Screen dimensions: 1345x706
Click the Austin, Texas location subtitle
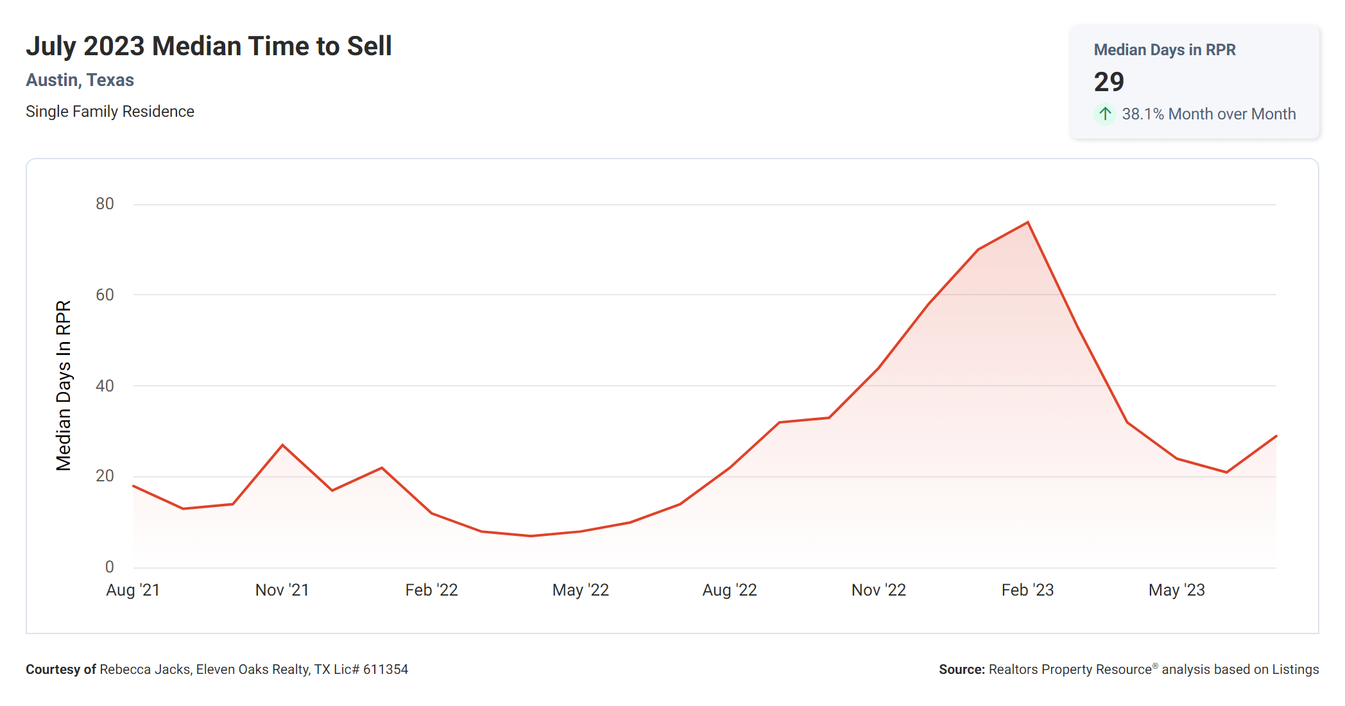click(x=80, y=80)
